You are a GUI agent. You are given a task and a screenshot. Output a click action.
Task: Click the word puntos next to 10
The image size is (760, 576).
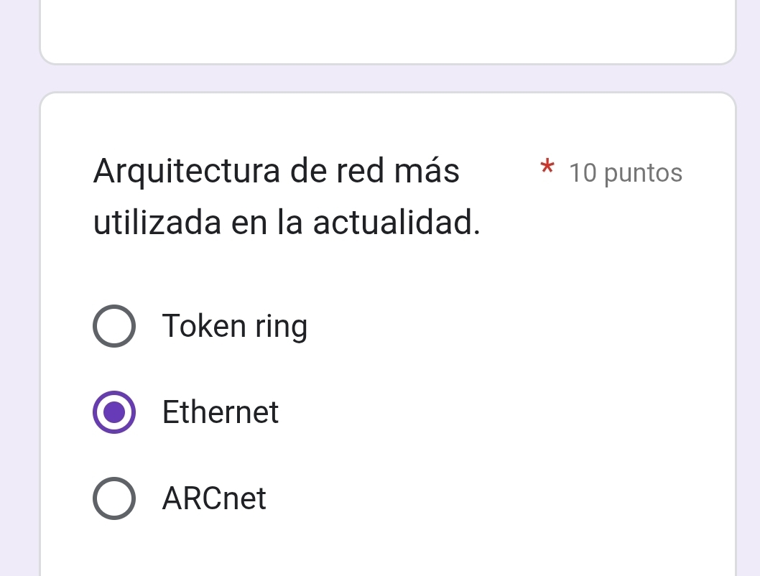(644, 173)
